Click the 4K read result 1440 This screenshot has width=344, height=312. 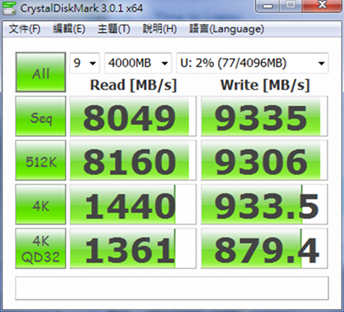pos(133,204)
